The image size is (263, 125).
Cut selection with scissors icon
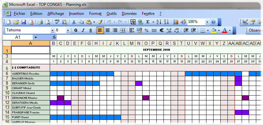click(74, 22)
